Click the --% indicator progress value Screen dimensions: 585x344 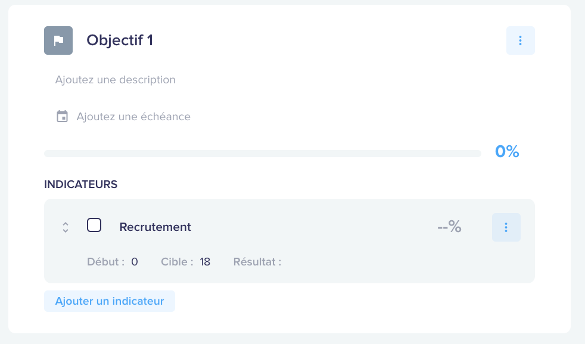[x=450, y=227]
